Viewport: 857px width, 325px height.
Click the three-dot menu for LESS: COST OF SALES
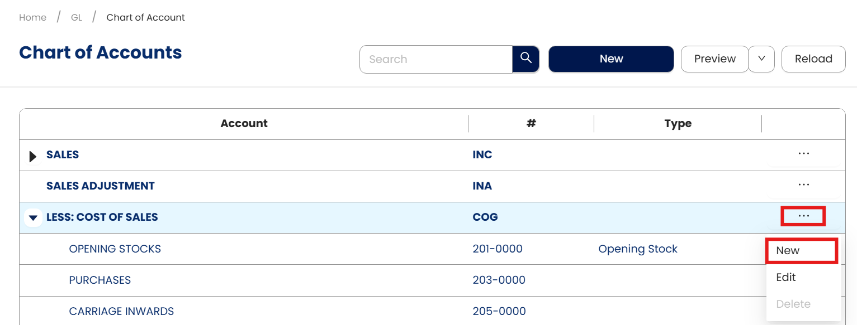click(x=803, y=216)
